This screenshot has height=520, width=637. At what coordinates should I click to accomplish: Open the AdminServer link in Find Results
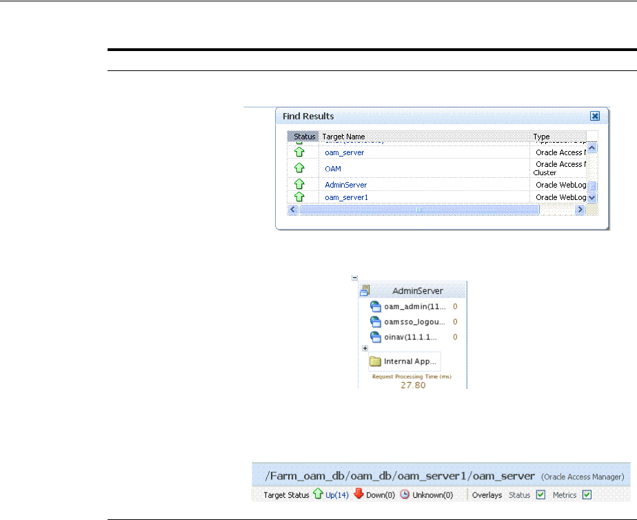(x=345, y=185)
